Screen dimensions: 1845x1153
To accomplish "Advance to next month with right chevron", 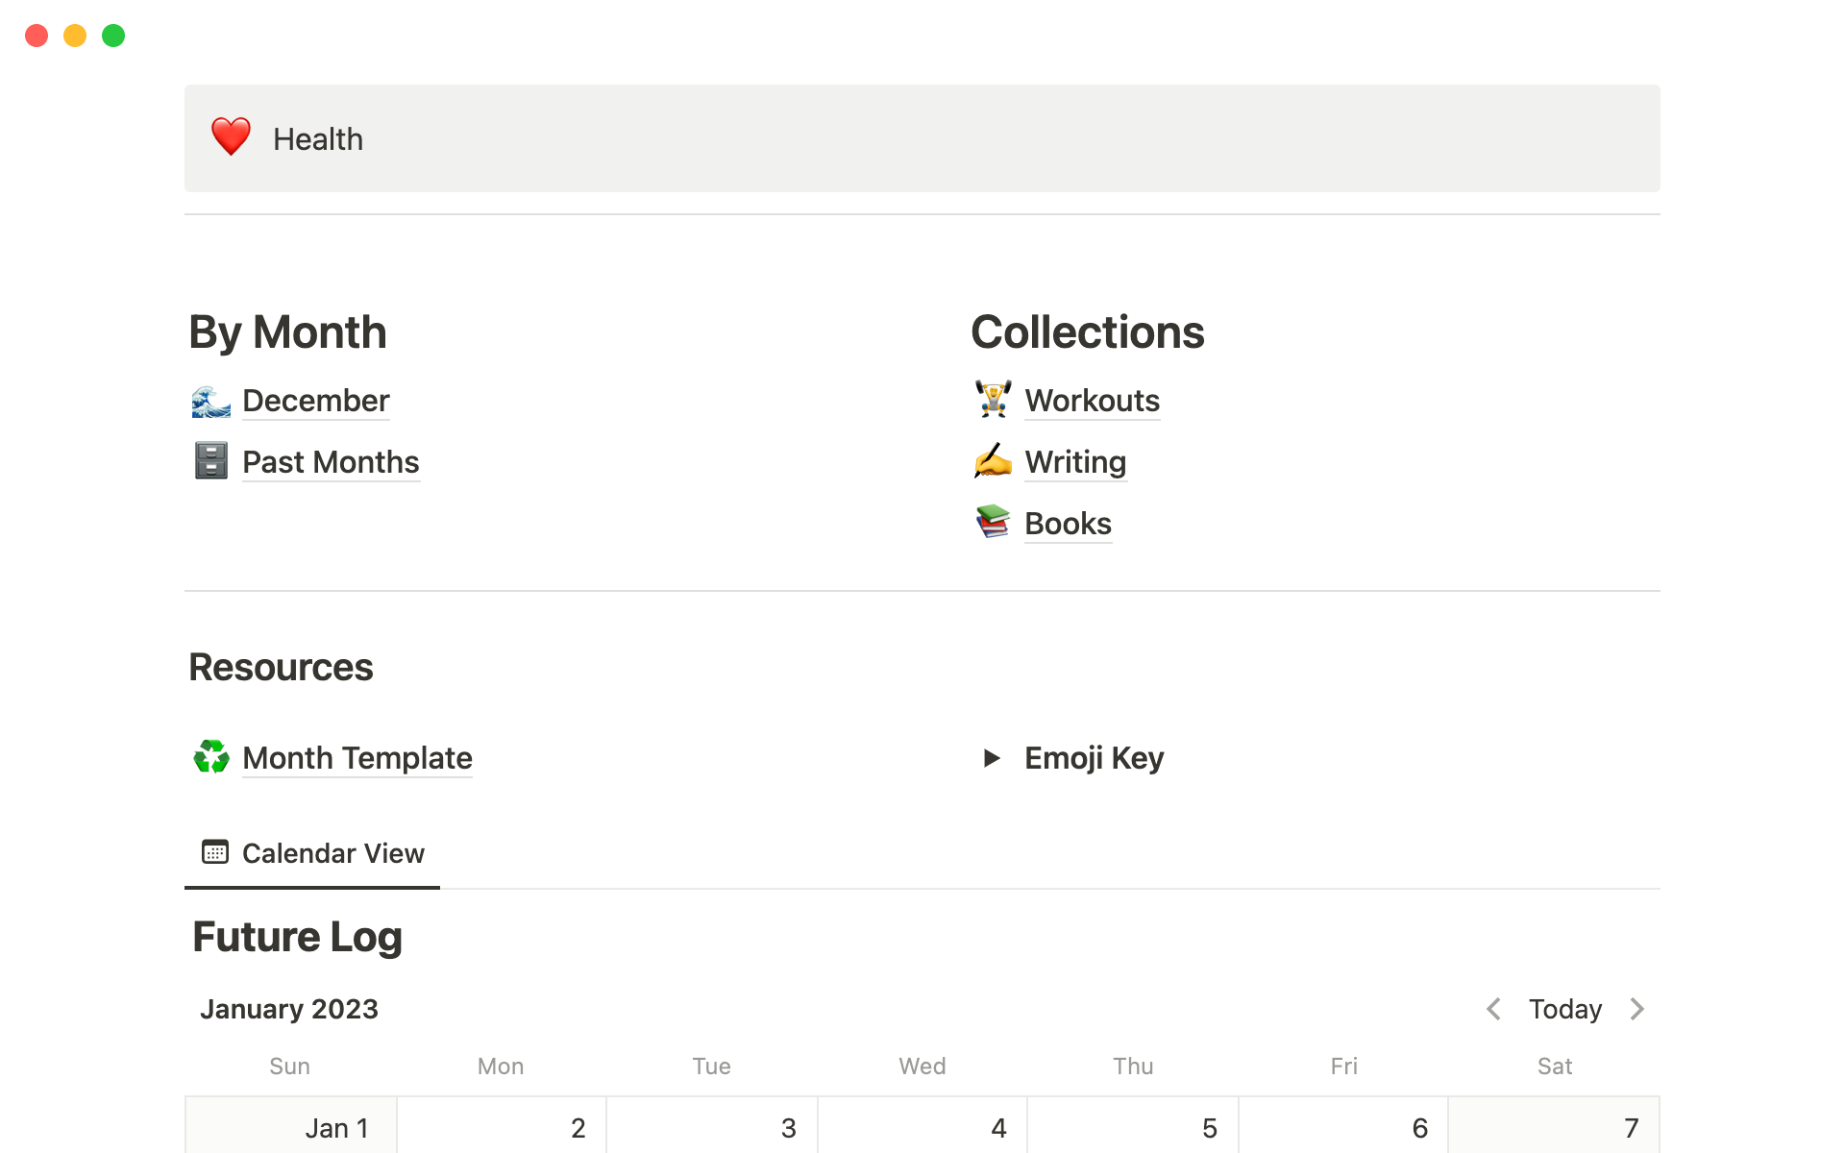I will [x=1637, y=1009].
